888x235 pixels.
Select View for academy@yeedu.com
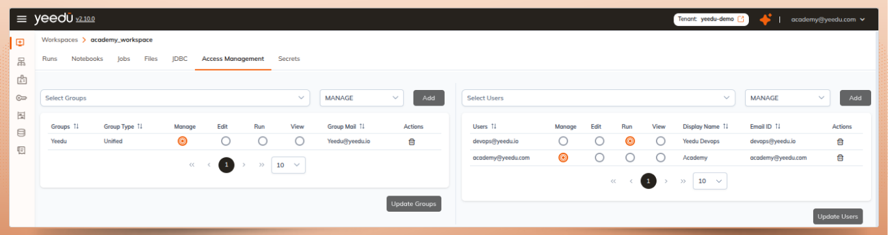click(x=660, y=157)
